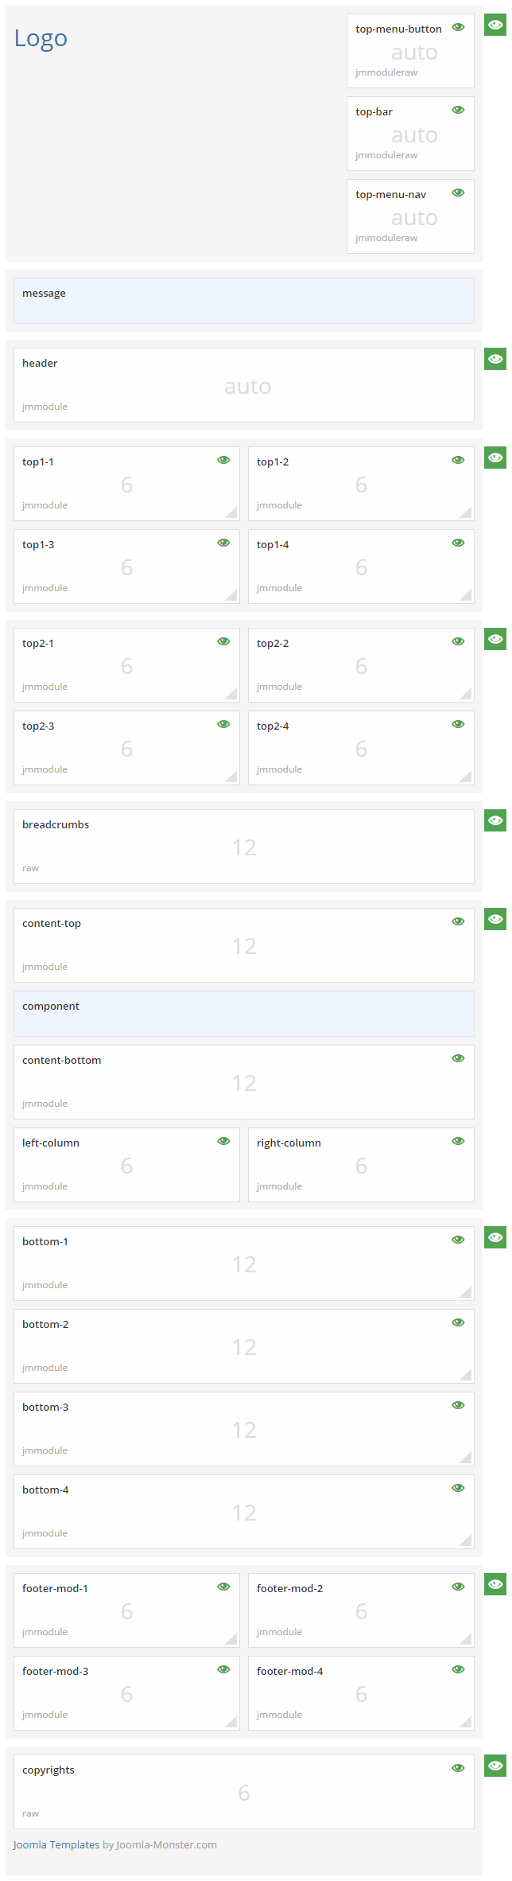Click the eye icon on bottom-4
The height and width of the screenshot is (1881, 512).
coord(458,1487)
